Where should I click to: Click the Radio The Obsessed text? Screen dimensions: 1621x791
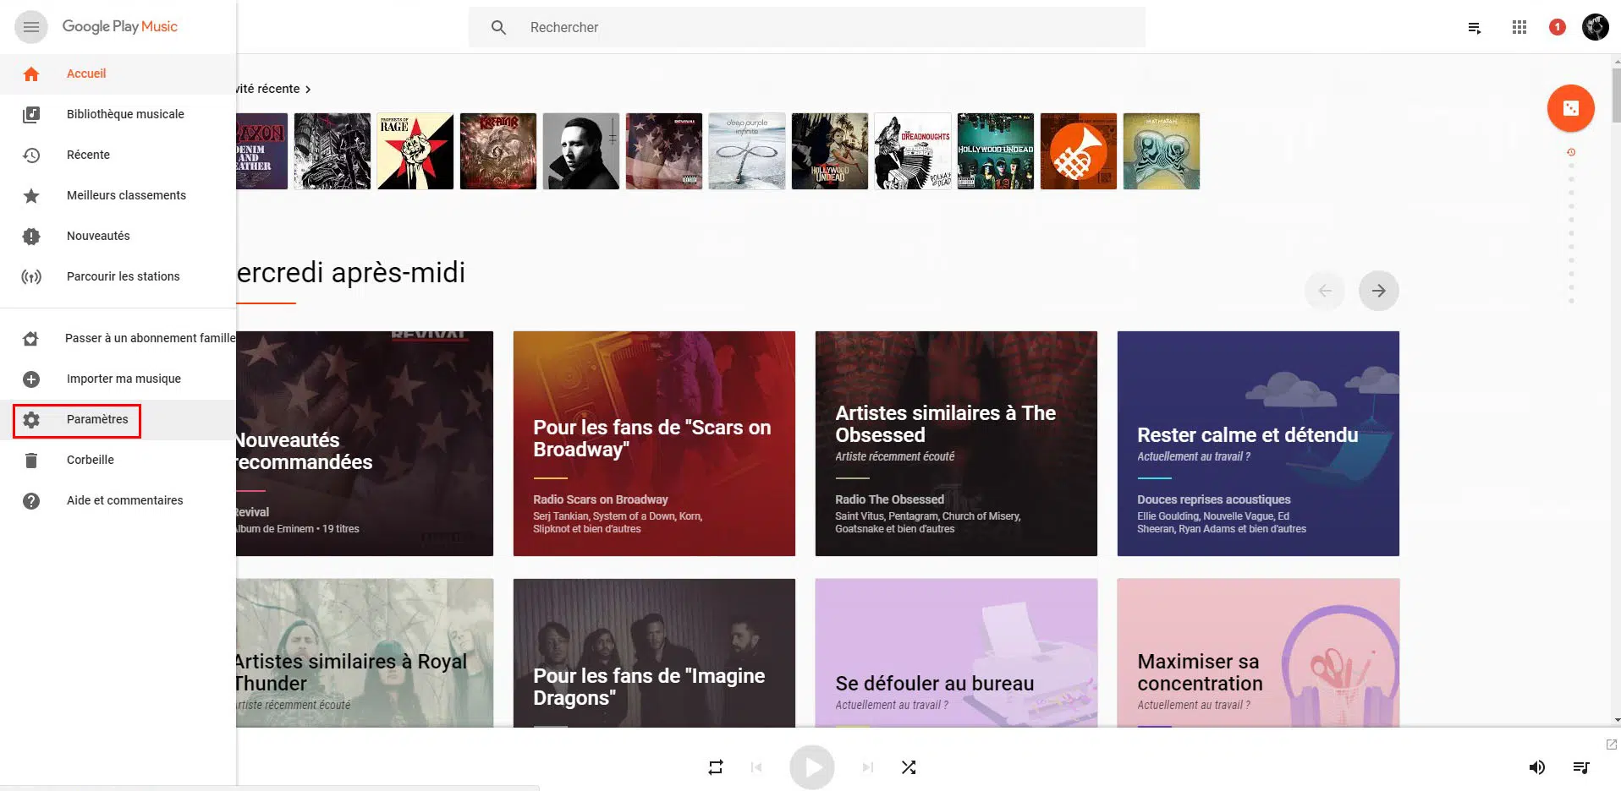(889, 500)
